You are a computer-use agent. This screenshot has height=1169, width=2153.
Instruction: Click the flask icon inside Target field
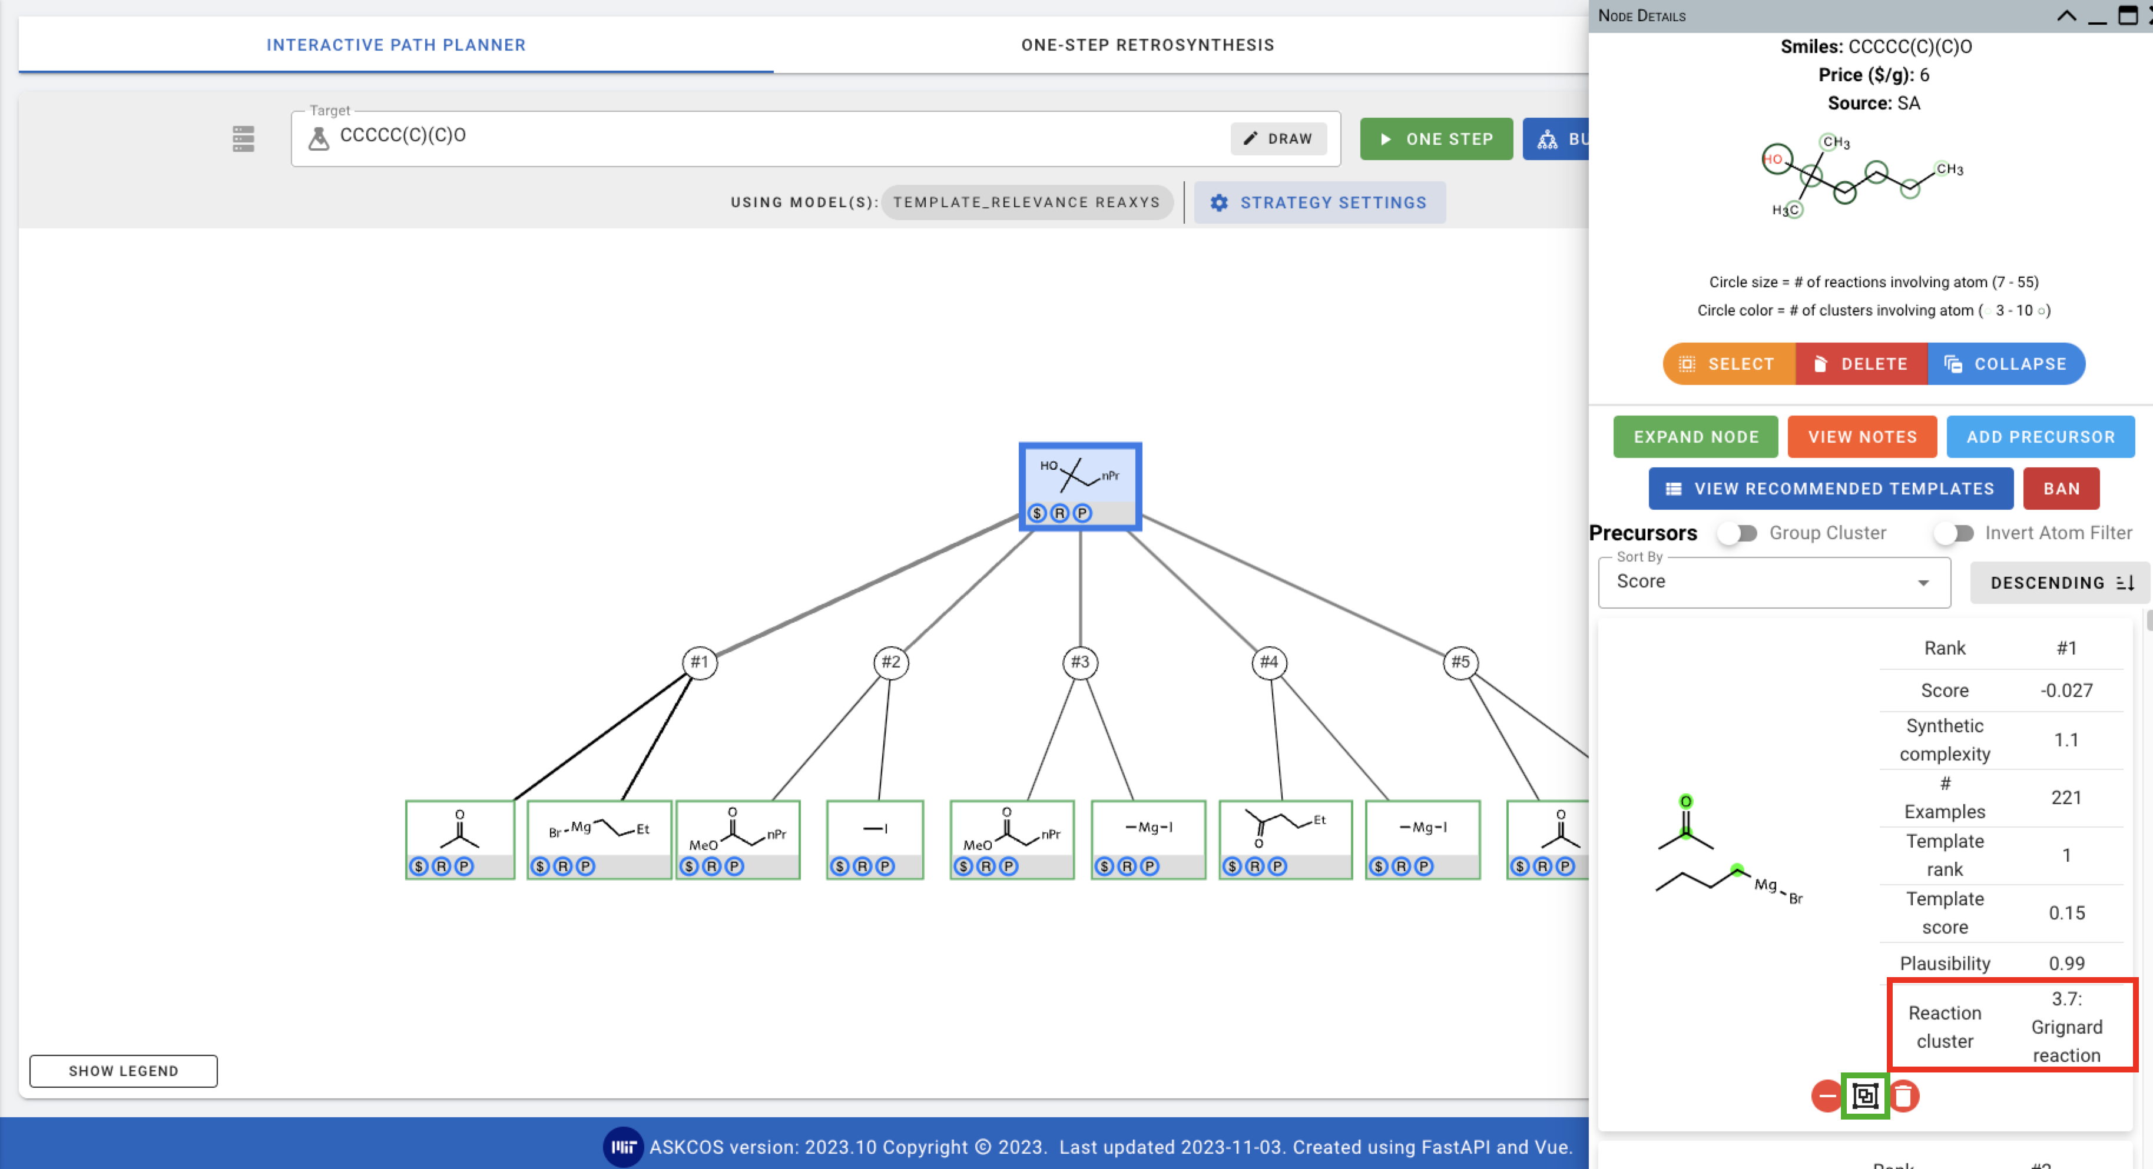pos(319,138)
